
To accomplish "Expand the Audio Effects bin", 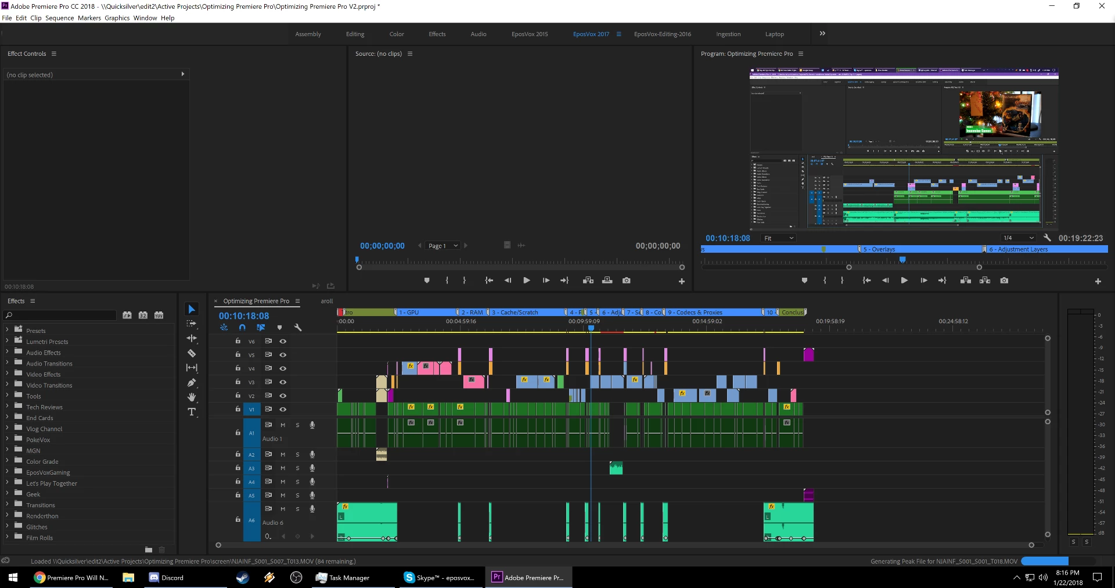I will [7, 352].
